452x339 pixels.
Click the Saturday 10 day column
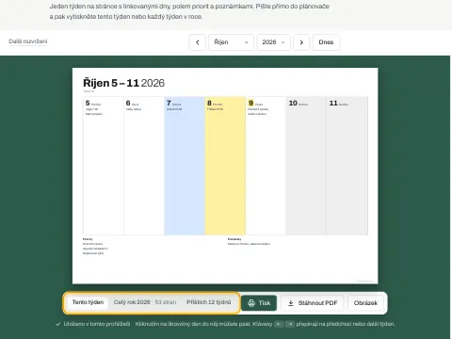click(306, 166)
